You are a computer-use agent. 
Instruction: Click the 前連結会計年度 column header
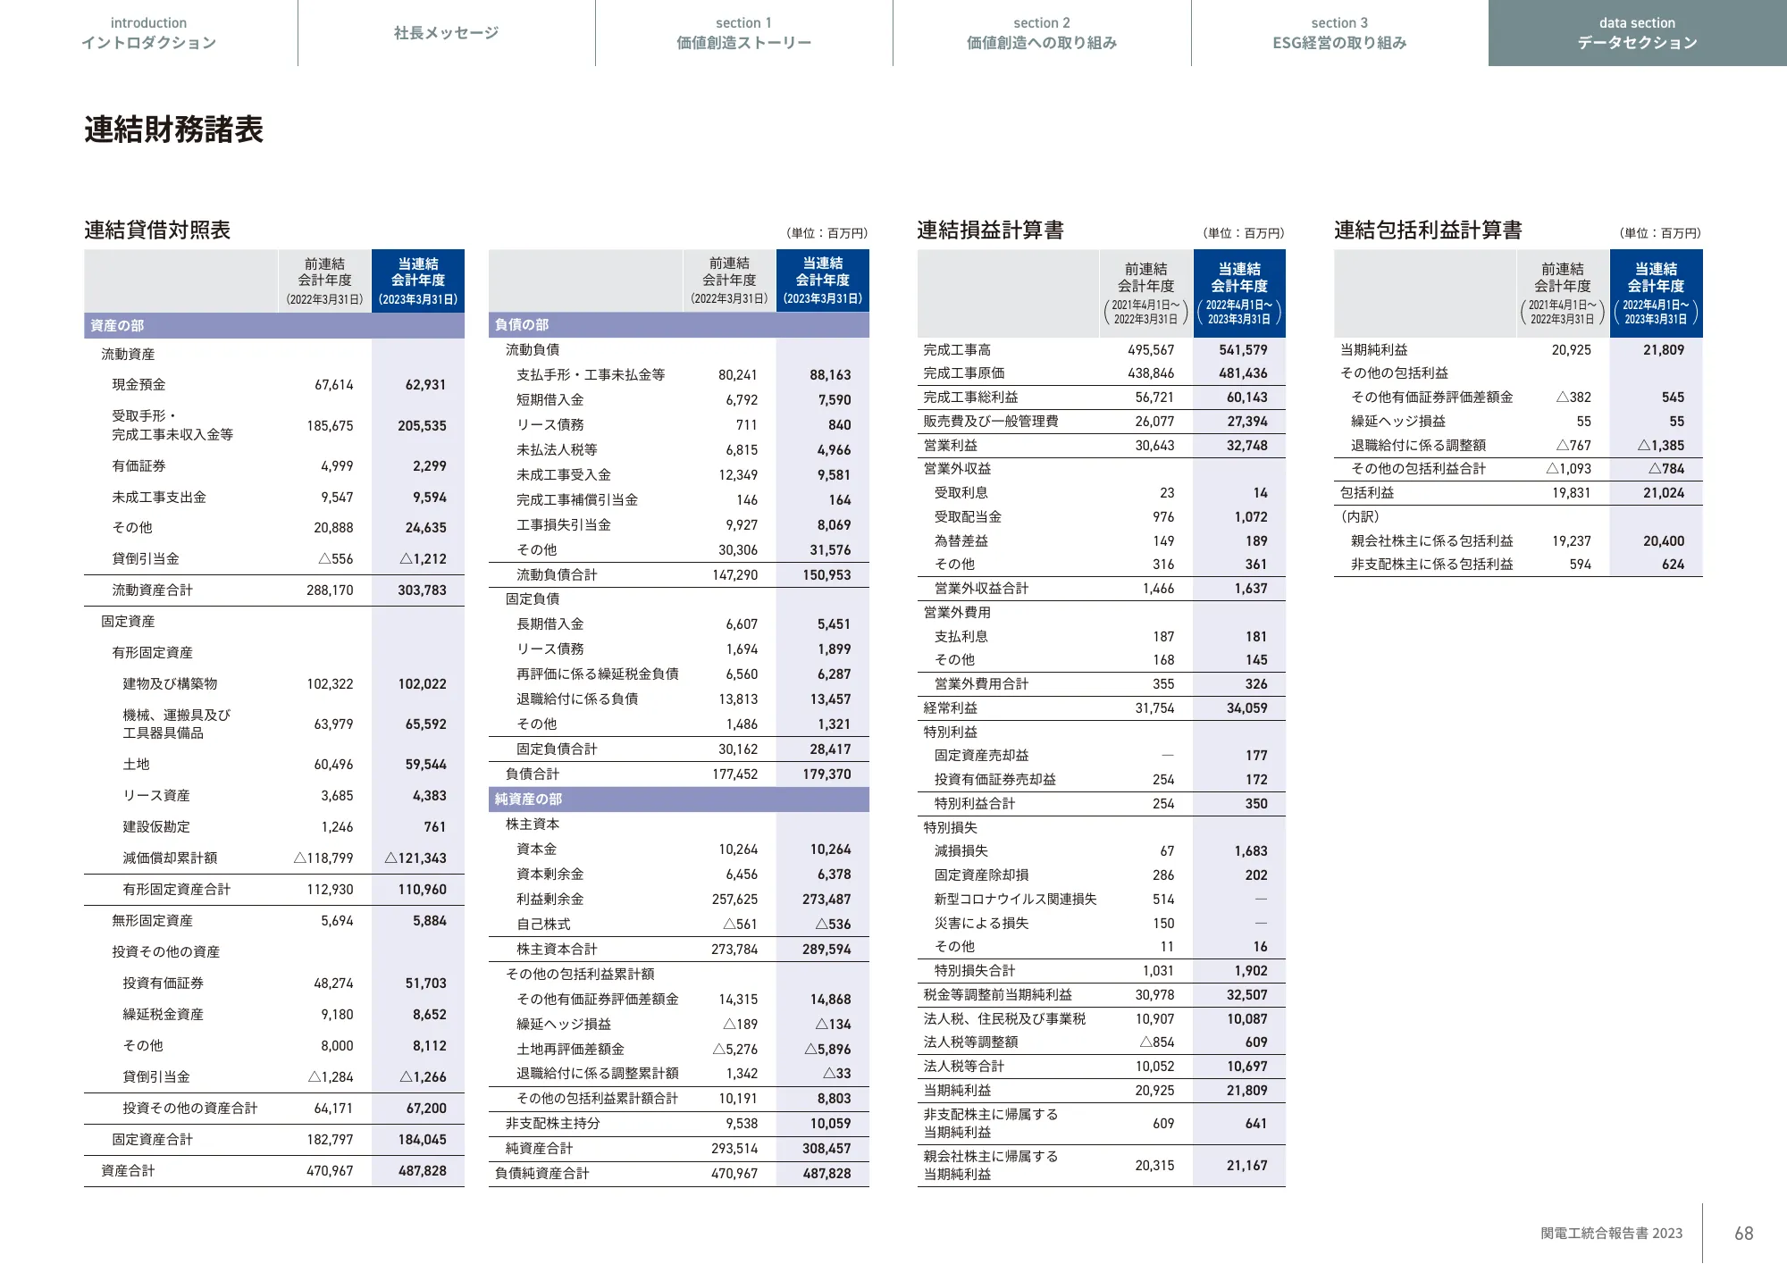coord(322,279)
